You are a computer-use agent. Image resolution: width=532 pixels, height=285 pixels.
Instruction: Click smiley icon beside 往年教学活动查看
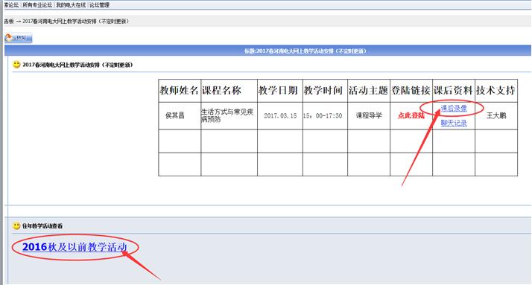16,225
